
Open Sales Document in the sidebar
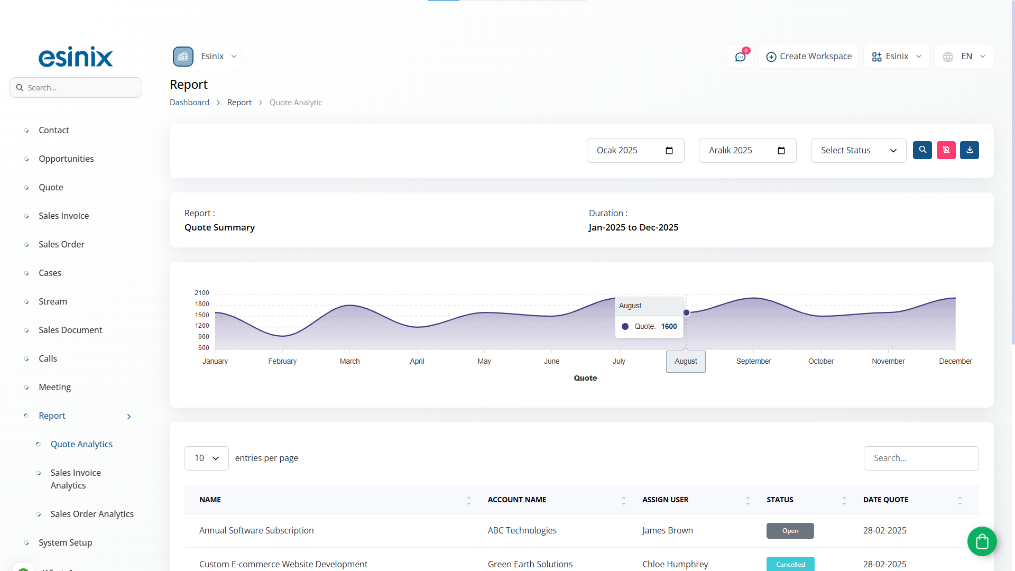pyautogui.click(x=70, y=330)
